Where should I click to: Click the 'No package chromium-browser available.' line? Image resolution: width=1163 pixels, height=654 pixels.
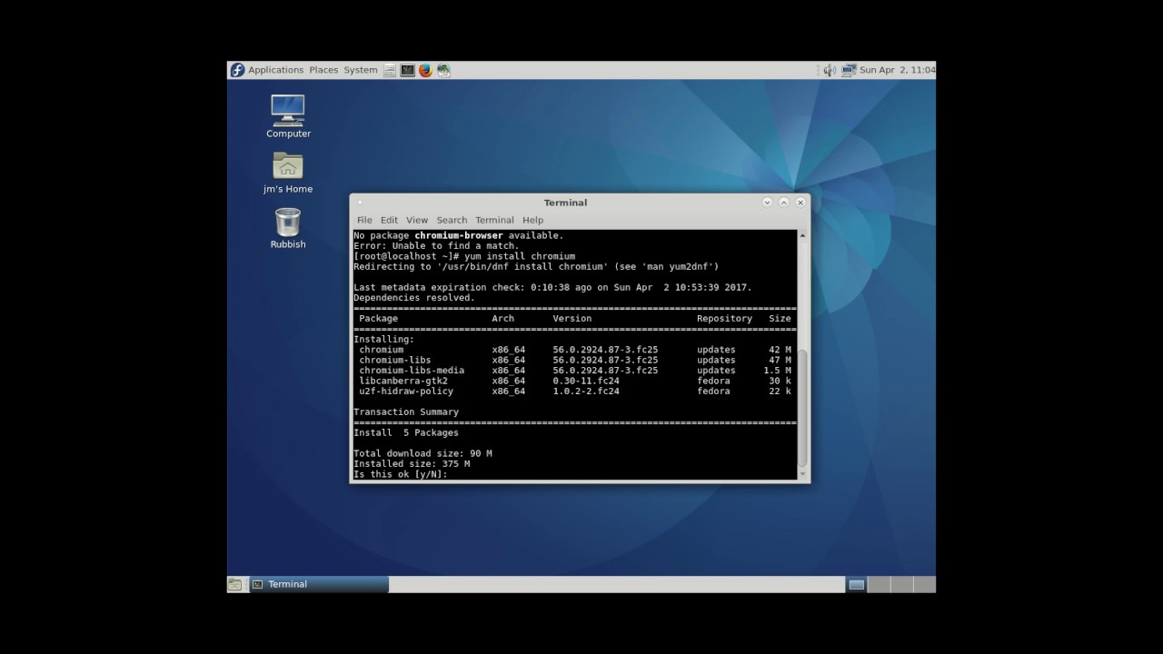459,235
